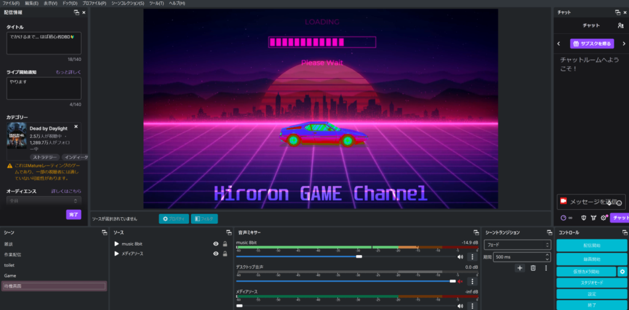Expand the オーディエンス dropdown
Viewport: 629px width, 310px height.
(x=44, y=201)
